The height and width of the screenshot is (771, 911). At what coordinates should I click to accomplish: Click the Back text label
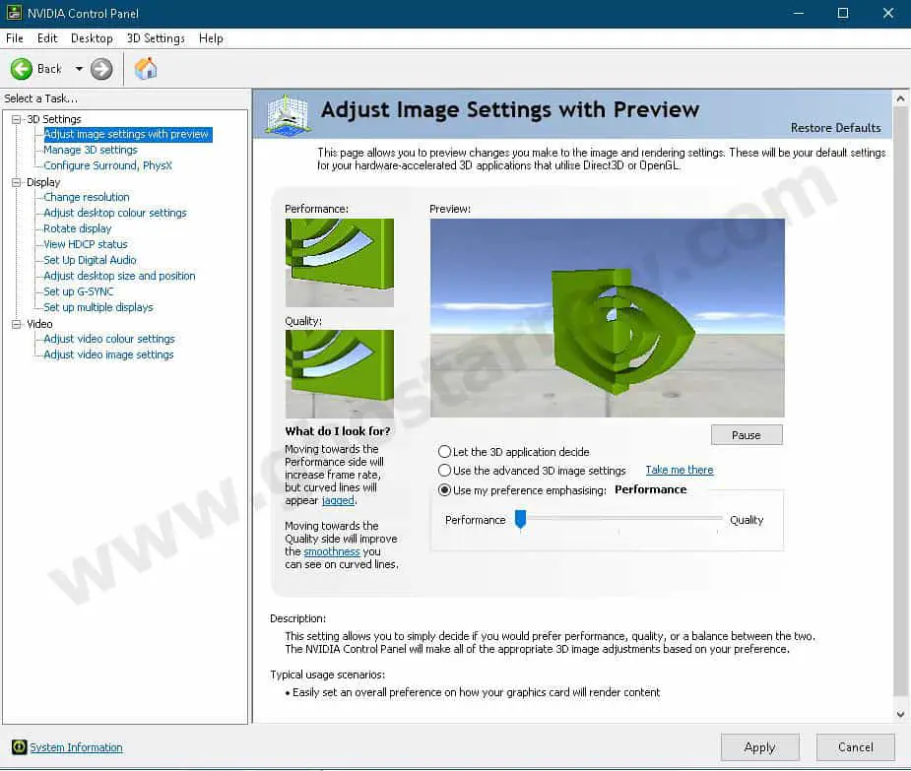click(x=49, y=69)
